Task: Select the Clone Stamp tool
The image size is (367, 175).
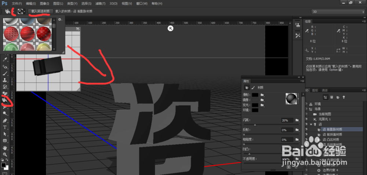Action: 5,80
